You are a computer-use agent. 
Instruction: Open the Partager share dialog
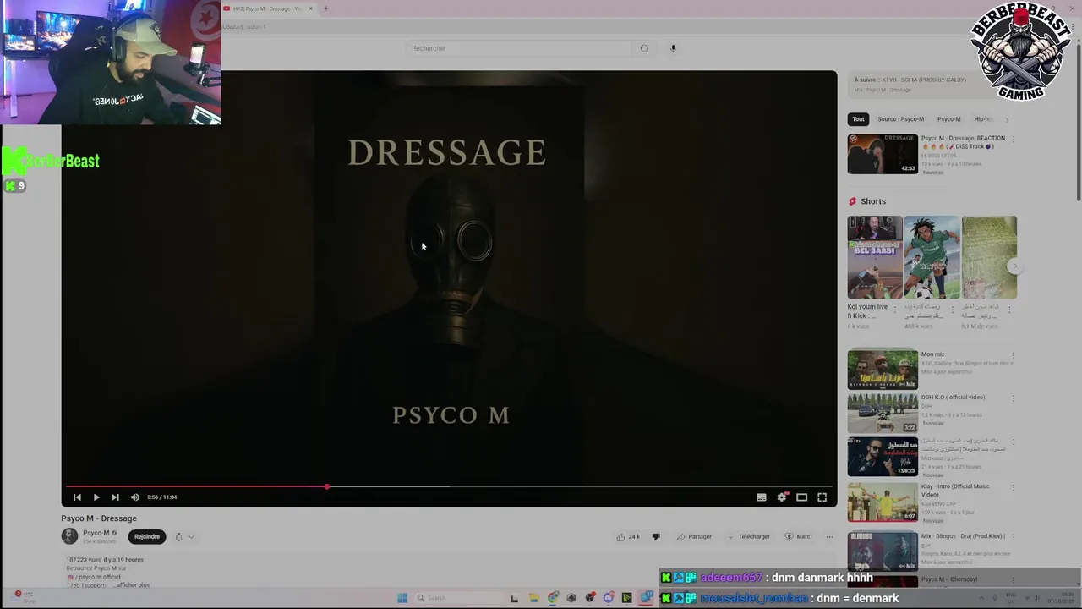[694, 536]
